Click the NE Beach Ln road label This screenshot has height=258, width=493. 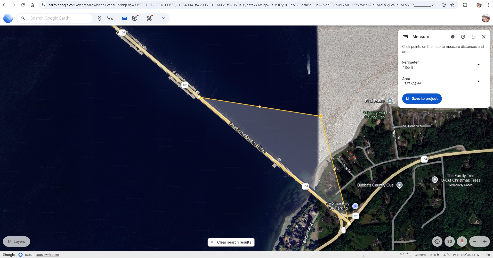412,126
